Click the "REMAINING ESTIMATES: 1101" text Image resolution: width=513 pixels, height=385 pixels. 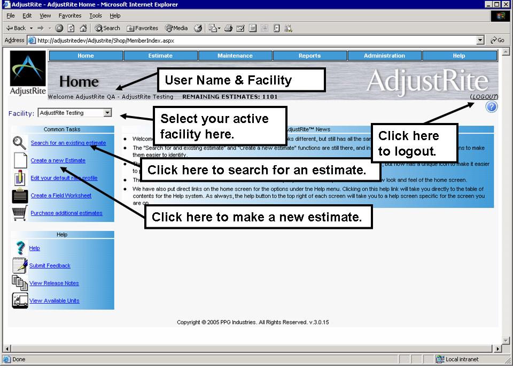(x=230, y=97)
